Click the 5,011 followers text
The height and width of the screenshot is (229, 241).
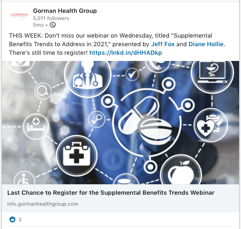pos(51,18)
